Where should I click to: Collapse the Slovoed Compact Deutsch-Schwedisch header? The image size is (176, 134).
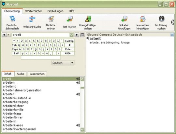[172, 35]
